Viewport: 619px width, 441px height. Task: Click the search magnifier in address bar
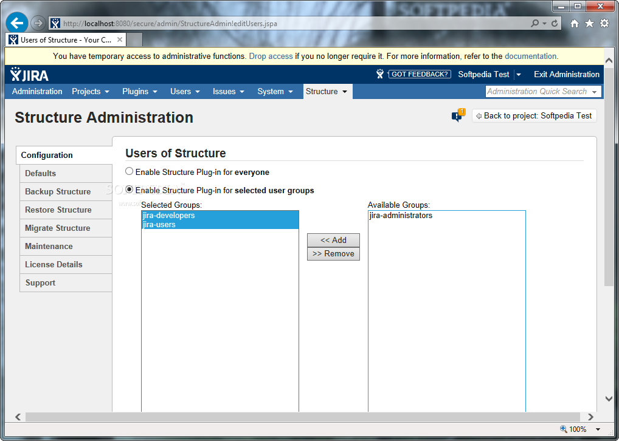[x=535, y=23]
